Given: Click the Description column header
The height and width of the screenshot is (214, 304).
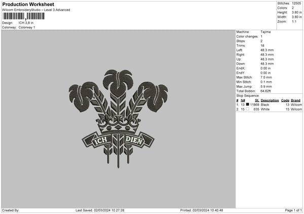Looking at the screenshot, I should 270,100.
